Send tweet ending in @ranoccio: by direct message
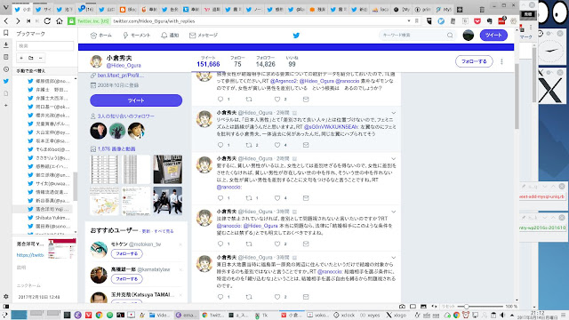Viewport: 569px width, 320px height. (x=306, y=197)
